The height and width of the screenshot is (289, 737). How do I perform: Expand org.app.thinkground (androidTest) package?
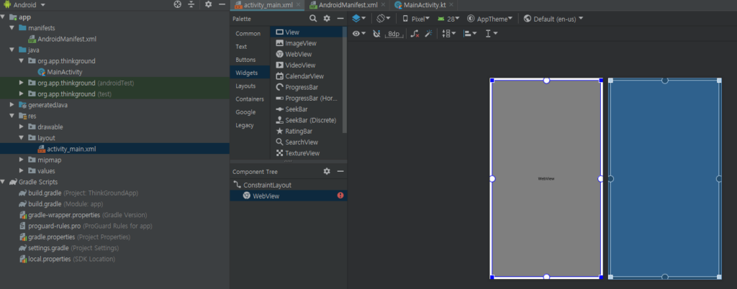click(21, 83)
